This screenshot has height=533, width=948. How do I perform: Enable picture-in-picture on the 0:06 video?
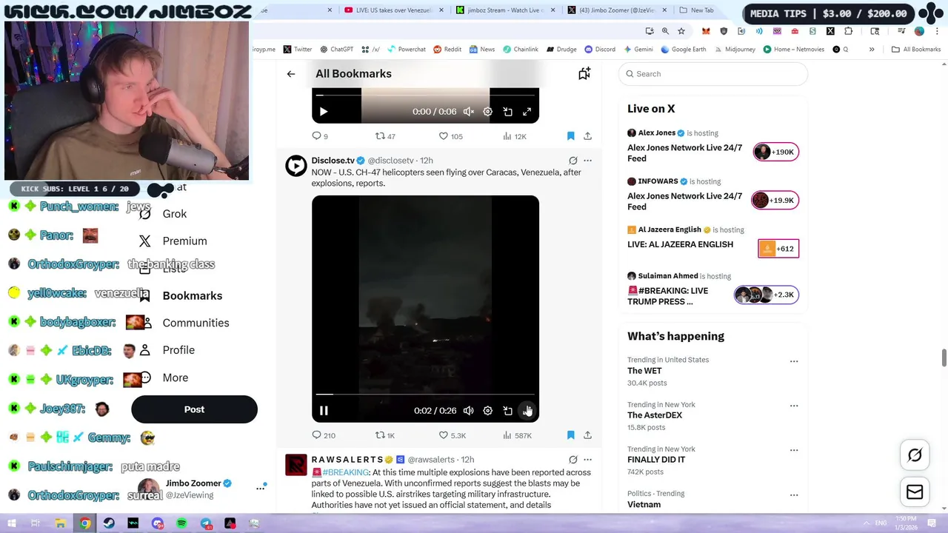click(x=508, y=112)
